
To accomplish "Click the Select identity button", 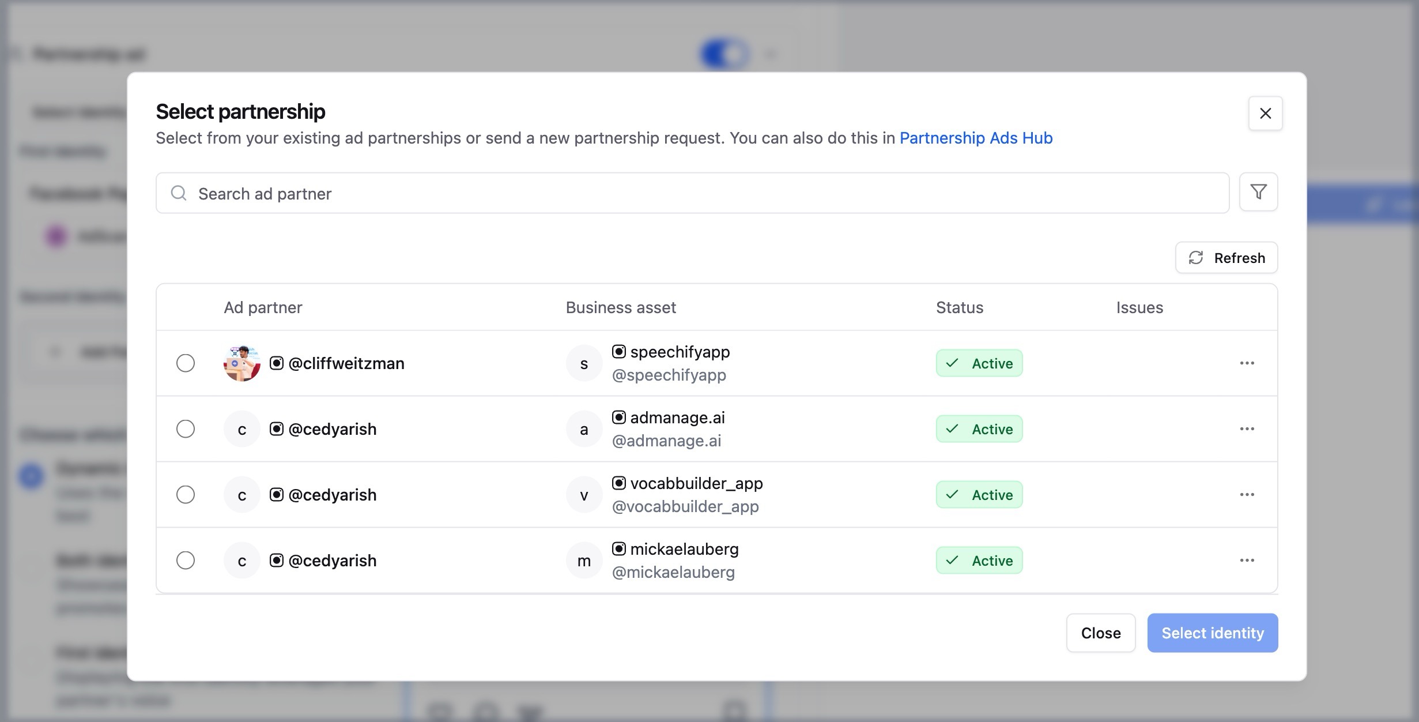I will 1212,633.
